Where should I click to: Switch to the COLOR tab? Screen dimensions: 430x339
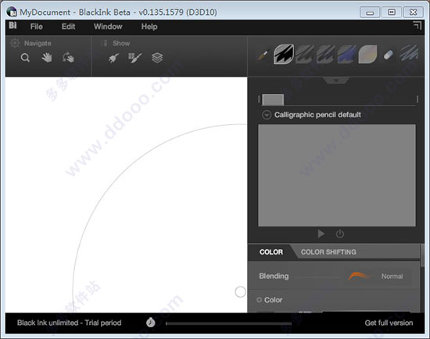click(x=271, y=252)
